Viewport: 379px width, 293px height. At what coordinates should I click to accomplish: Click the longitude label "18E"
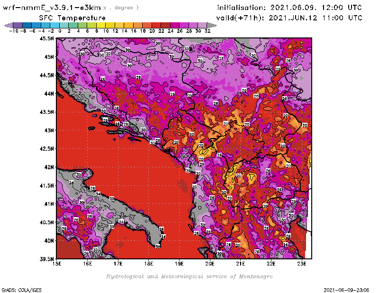coord(149,264)
